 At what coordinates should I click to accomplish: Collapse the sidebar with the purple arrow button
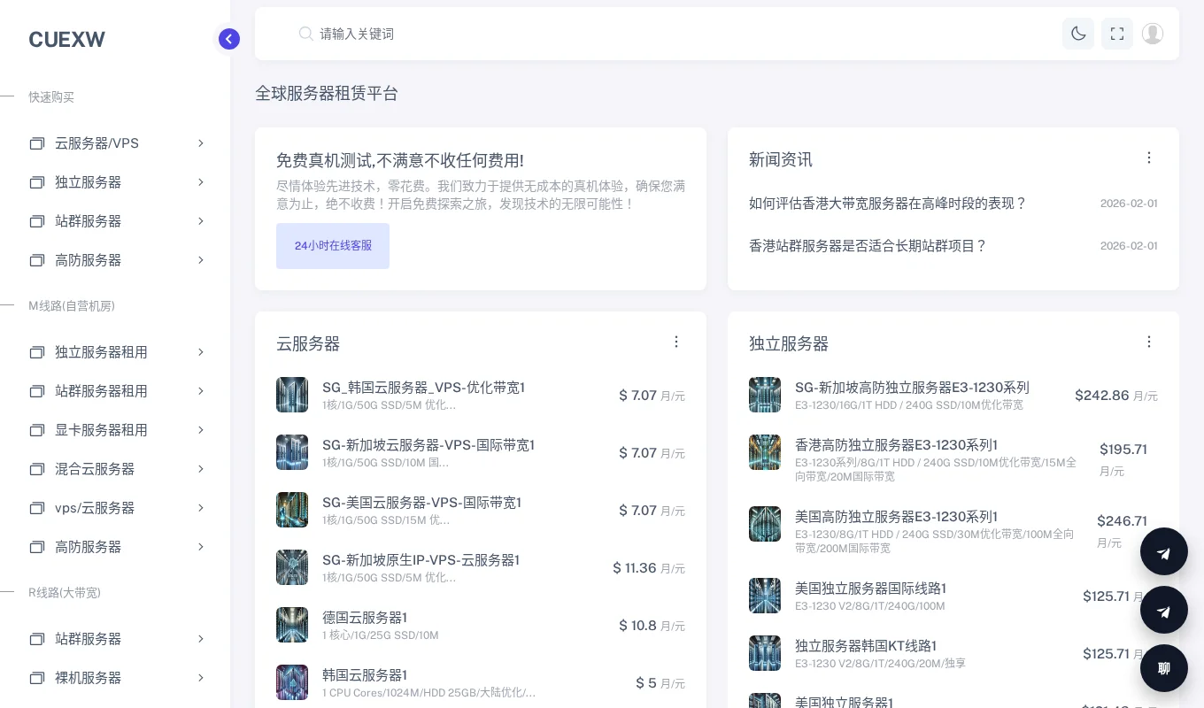point(229,39)
